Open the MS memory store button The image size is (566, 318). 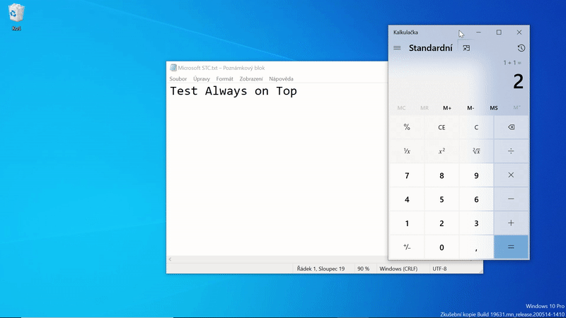(493, 108)
